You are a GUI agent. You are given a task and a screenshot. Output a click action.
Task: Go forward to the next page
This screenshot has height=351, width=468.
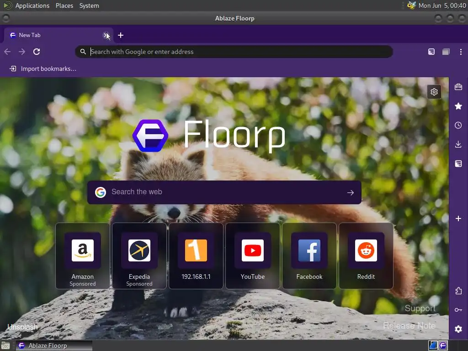pyautogui.click(x=22, y=52)
